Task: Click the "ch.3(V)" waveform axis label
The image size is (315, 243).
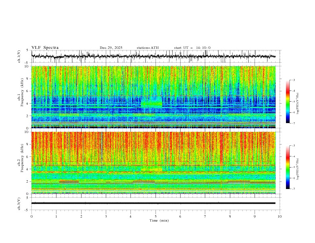Action: 19,204
